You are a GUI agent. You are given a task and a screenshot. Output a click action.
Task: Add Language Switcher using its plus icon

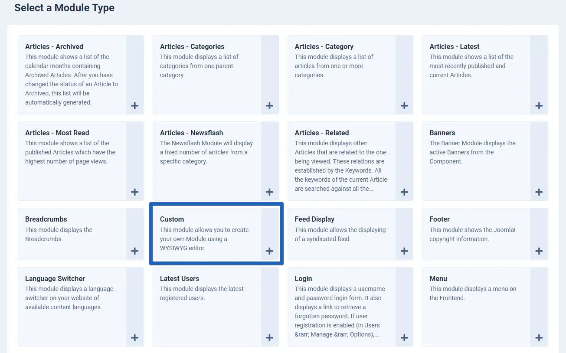click(135, 338)
